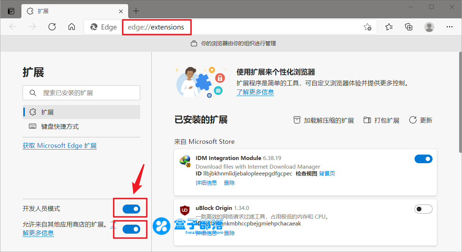Click the forward navigation arrow

click(33, 27)
